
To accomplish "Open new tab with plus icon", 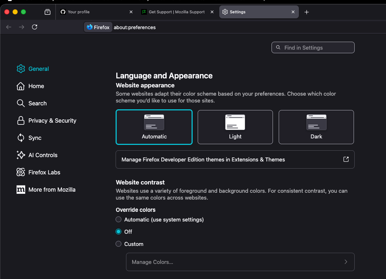I will pyautogui.click(x=306, y=12).
